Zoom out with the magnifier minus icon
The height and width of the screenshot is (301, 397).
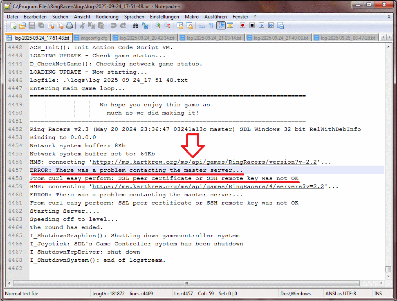[167, 25]
